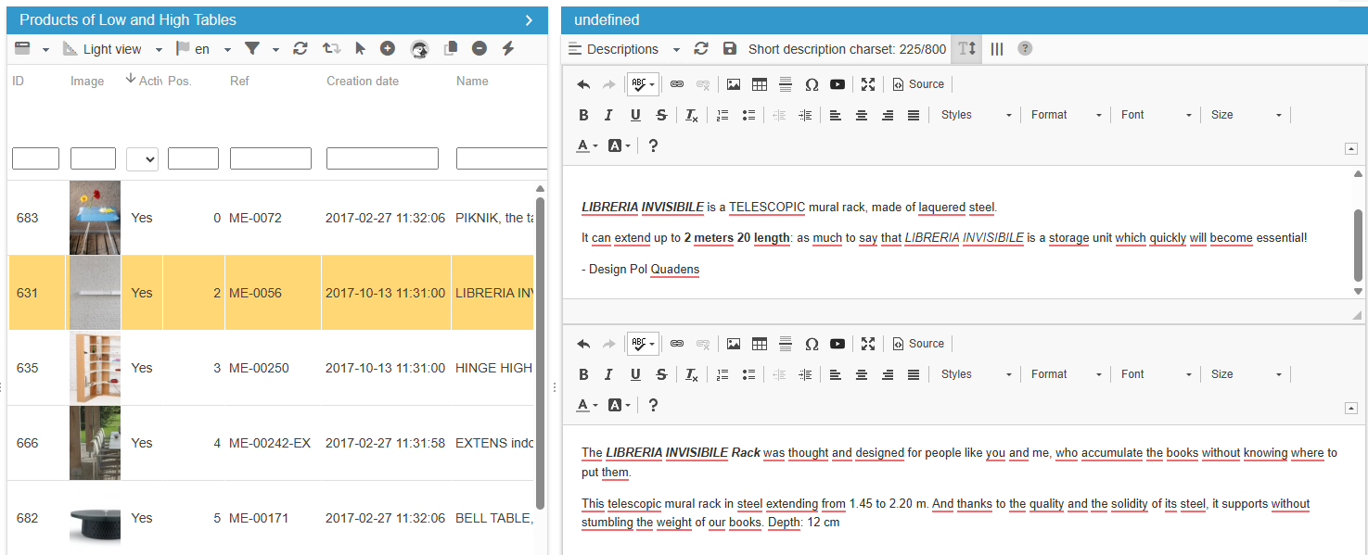Open About help in short description editor

(x=654, y=145)
